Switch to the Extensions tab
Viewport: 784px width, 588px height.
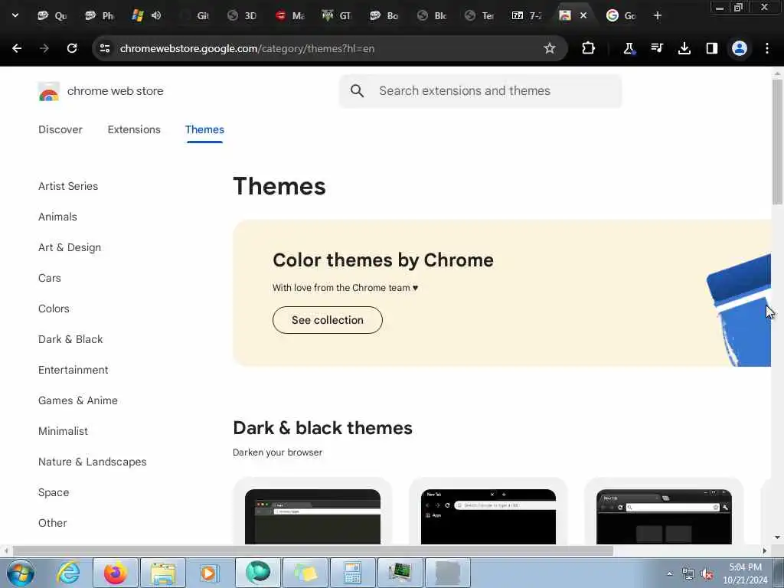(134, 129)
